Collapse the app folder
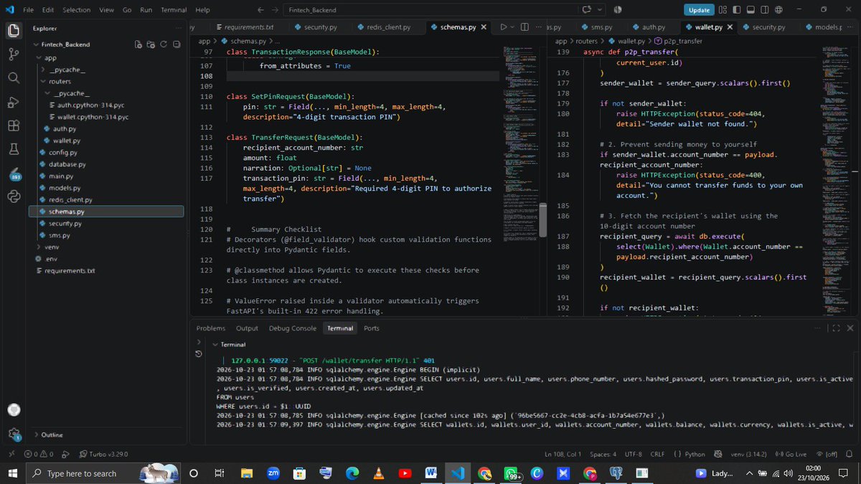The width and height of the screenshot is (861, 484). (x=39, y=57)
